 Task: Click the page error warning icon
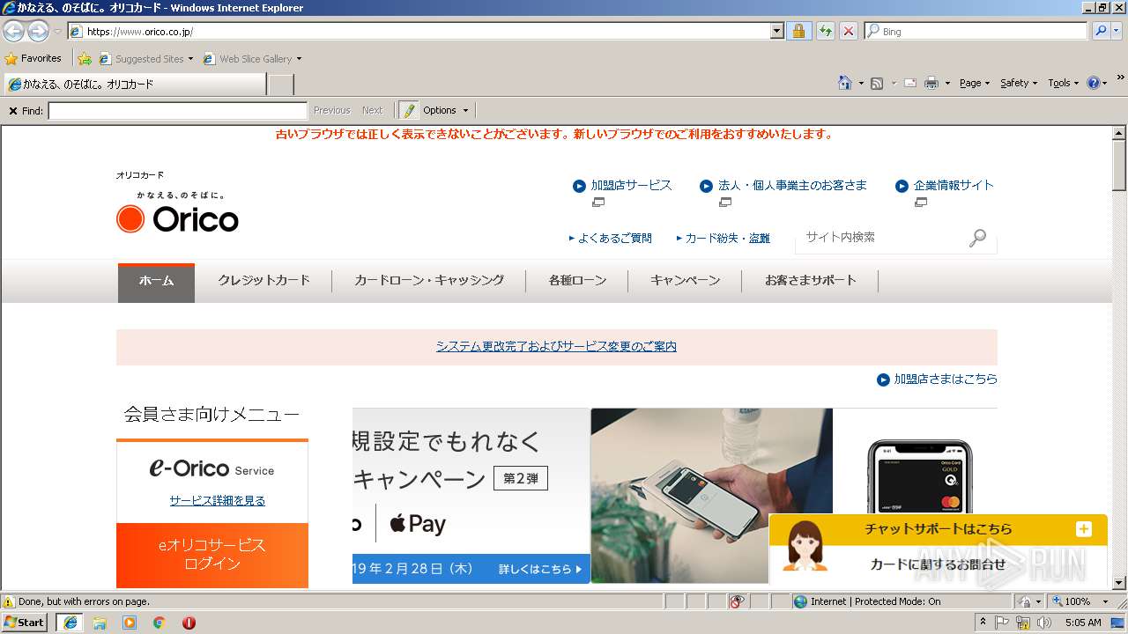(9, 601)
